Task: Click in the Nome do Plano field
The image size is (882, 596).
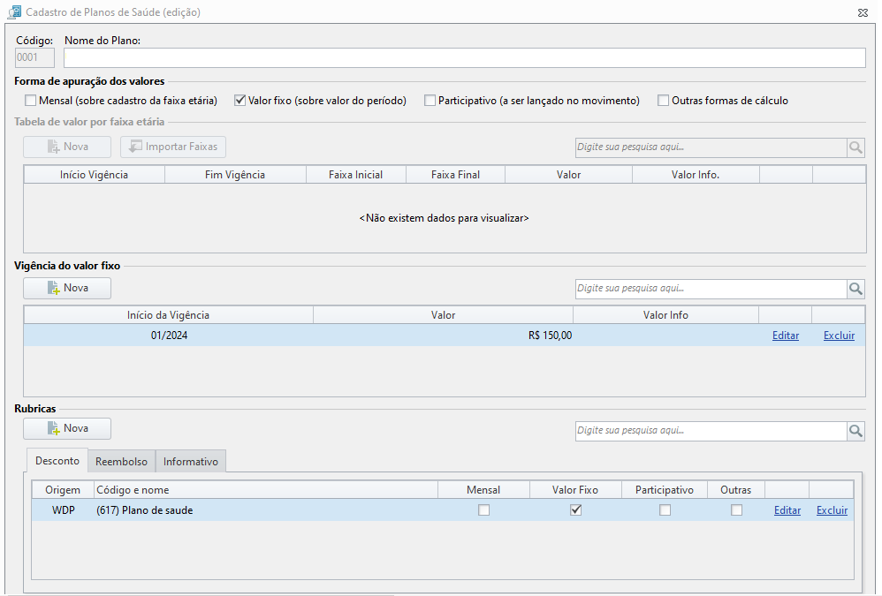Action: tap(465, 58)
